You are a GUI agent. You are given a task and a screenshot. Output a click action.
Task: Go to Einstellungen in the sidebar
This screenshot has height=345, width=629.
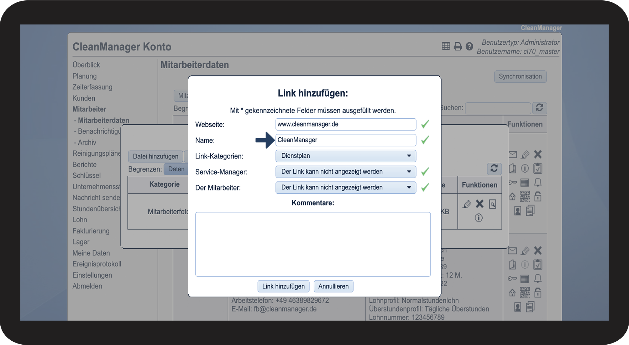pyautogui.click(x=92, y=275)
